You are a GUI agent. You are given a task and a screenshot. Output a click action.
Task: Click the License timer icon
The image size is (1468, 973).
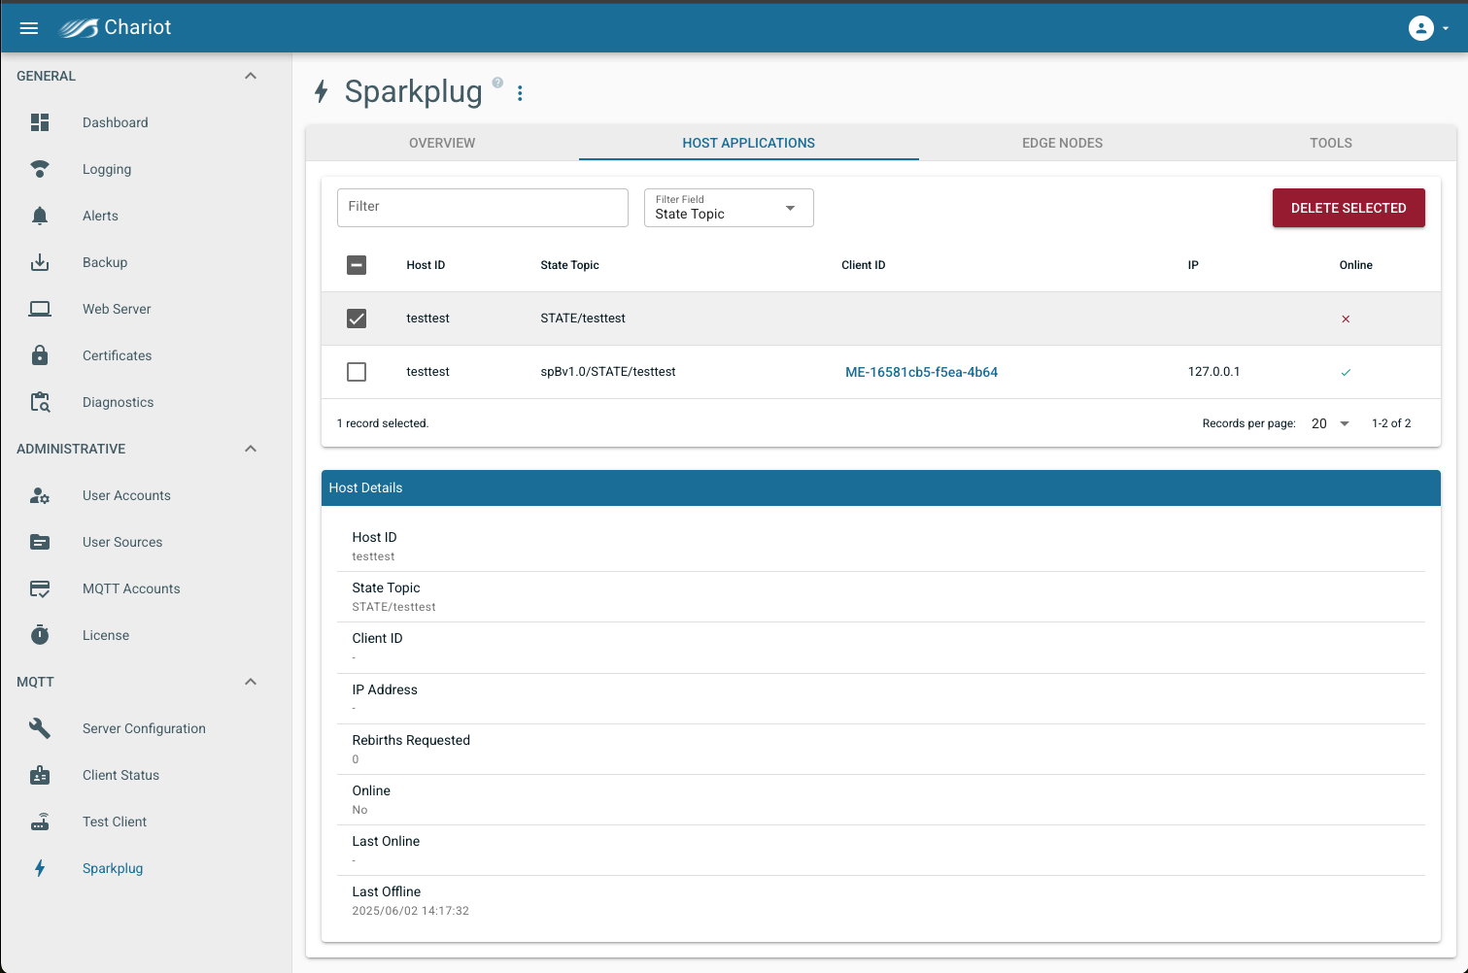point(40,635)
